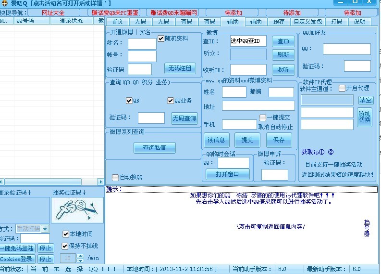Click 清空 proxy button
This screenshot has height=274, width=381.
[x=366, y=100]
